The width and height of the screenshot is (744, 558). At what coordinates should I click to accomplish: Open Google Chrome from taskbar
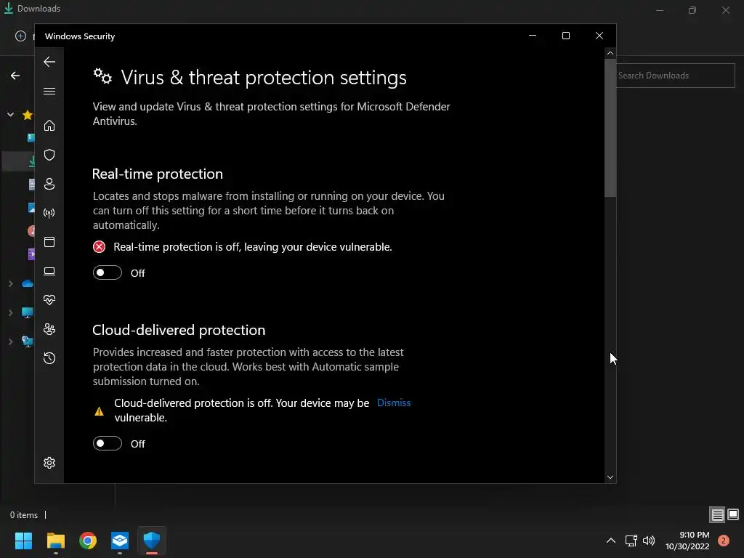(x=88, y=541)
